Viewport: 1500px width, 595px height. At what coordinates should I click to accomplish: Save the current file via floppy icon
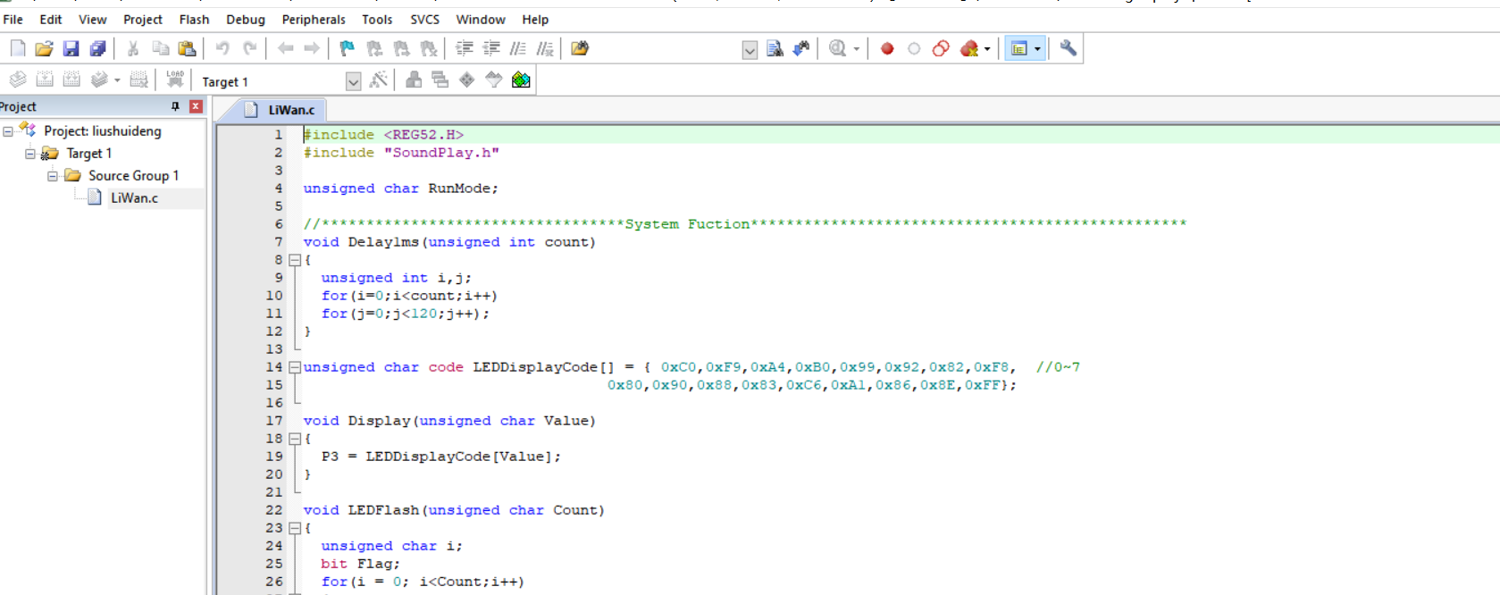pos(71,48)
